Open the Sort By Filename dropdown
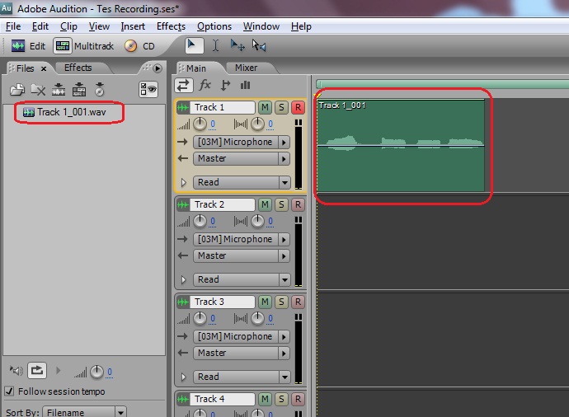The height and width of the screenshot is (417, 569). point(84,412)
